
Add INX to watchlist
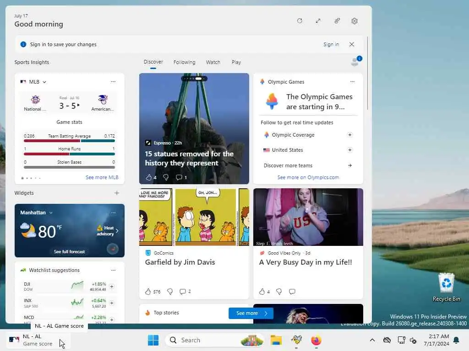pyautogui.click(x=112, y=303)
